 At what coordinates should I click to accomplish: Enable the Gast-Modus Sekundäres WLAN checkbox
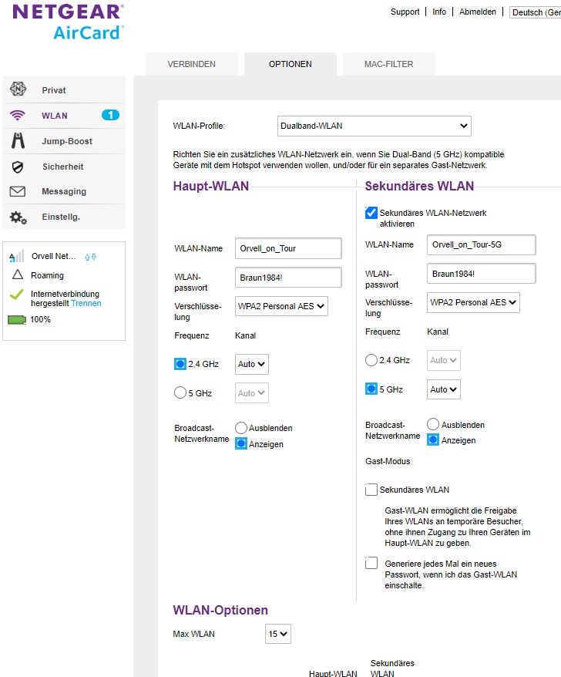click(371, 490)
